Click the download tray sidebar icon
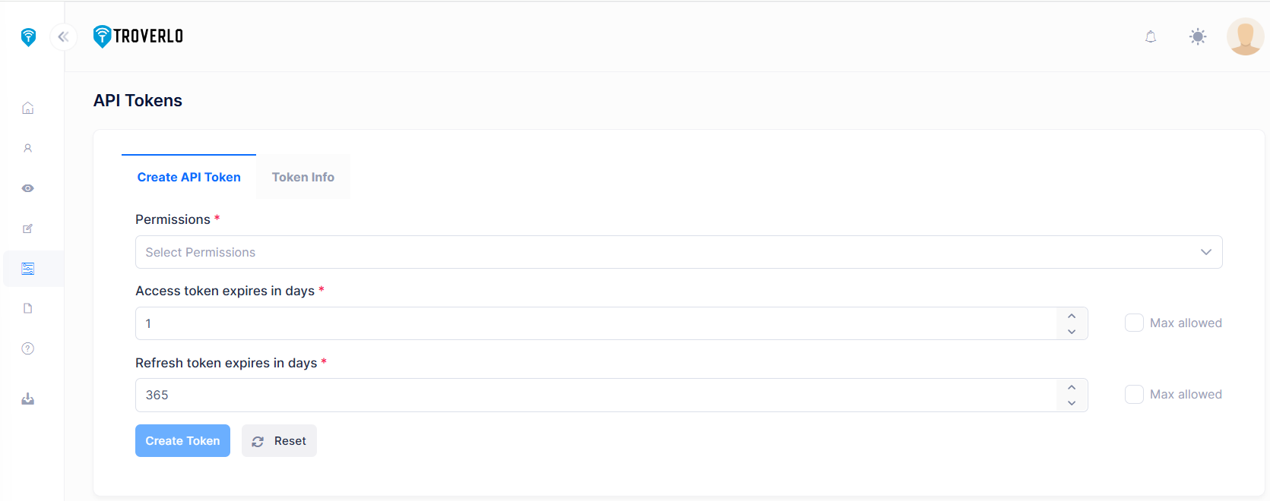 28,399
